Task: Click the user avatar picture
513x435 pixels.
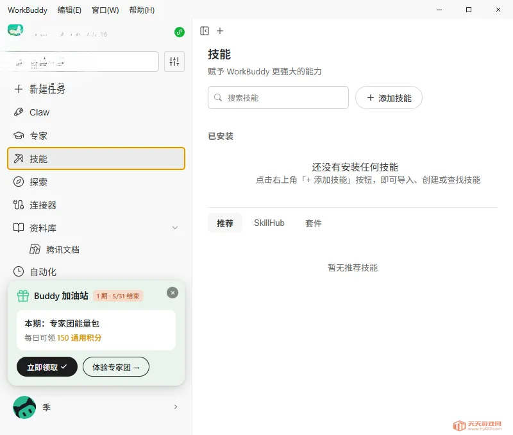Action: pyautogui.click(x=24, y=407)
